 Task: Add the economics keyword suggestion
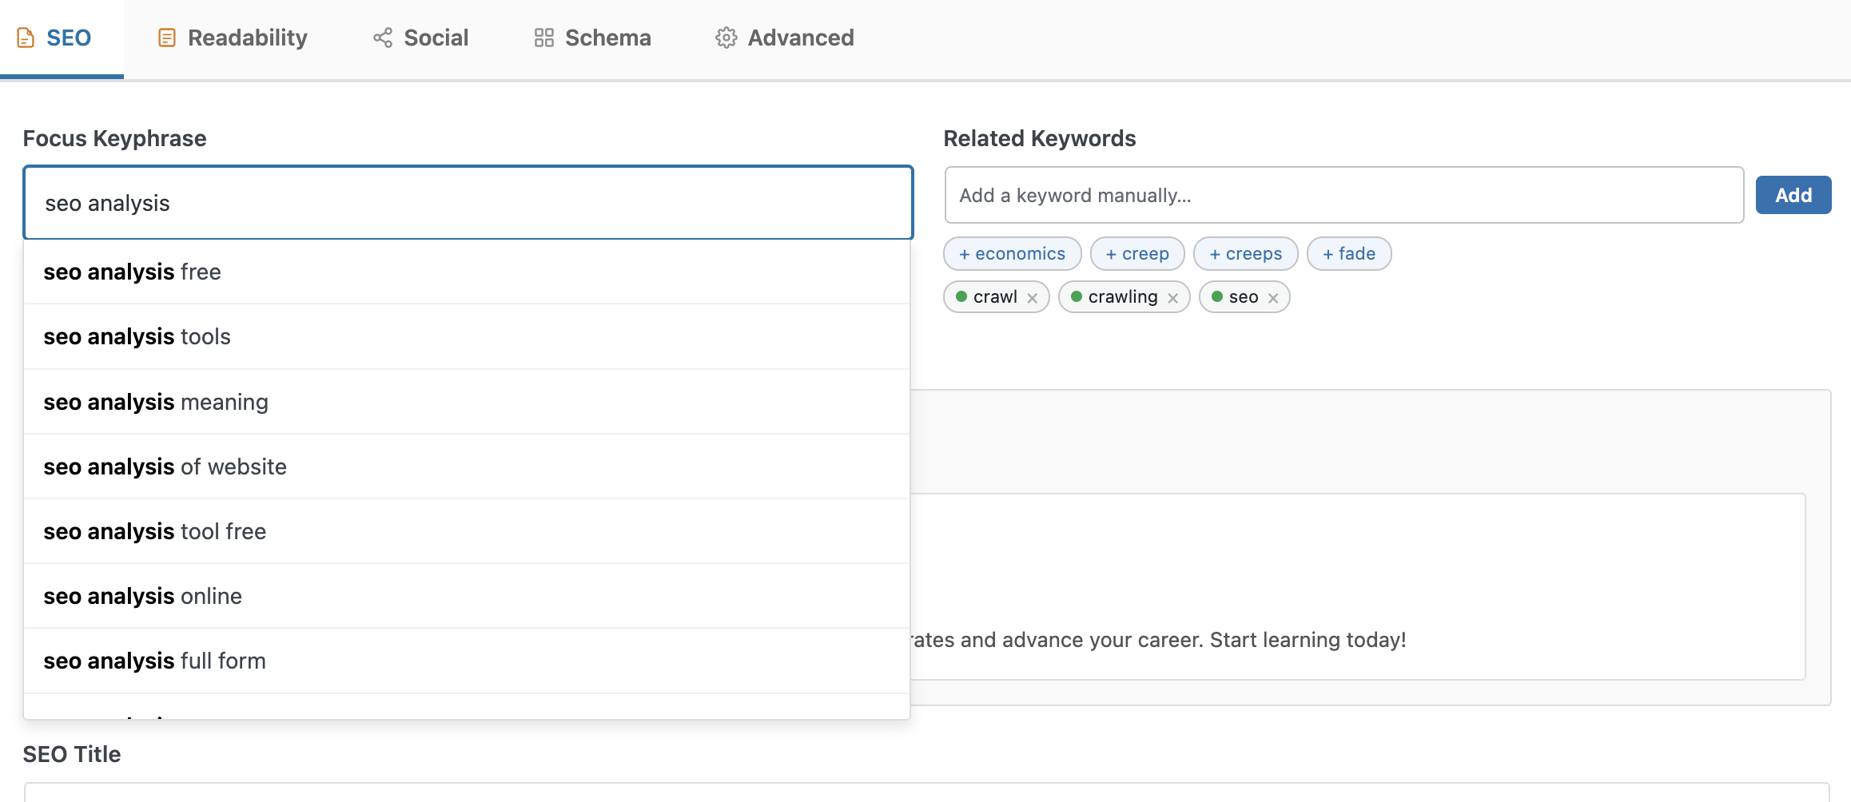point(1012,253)
